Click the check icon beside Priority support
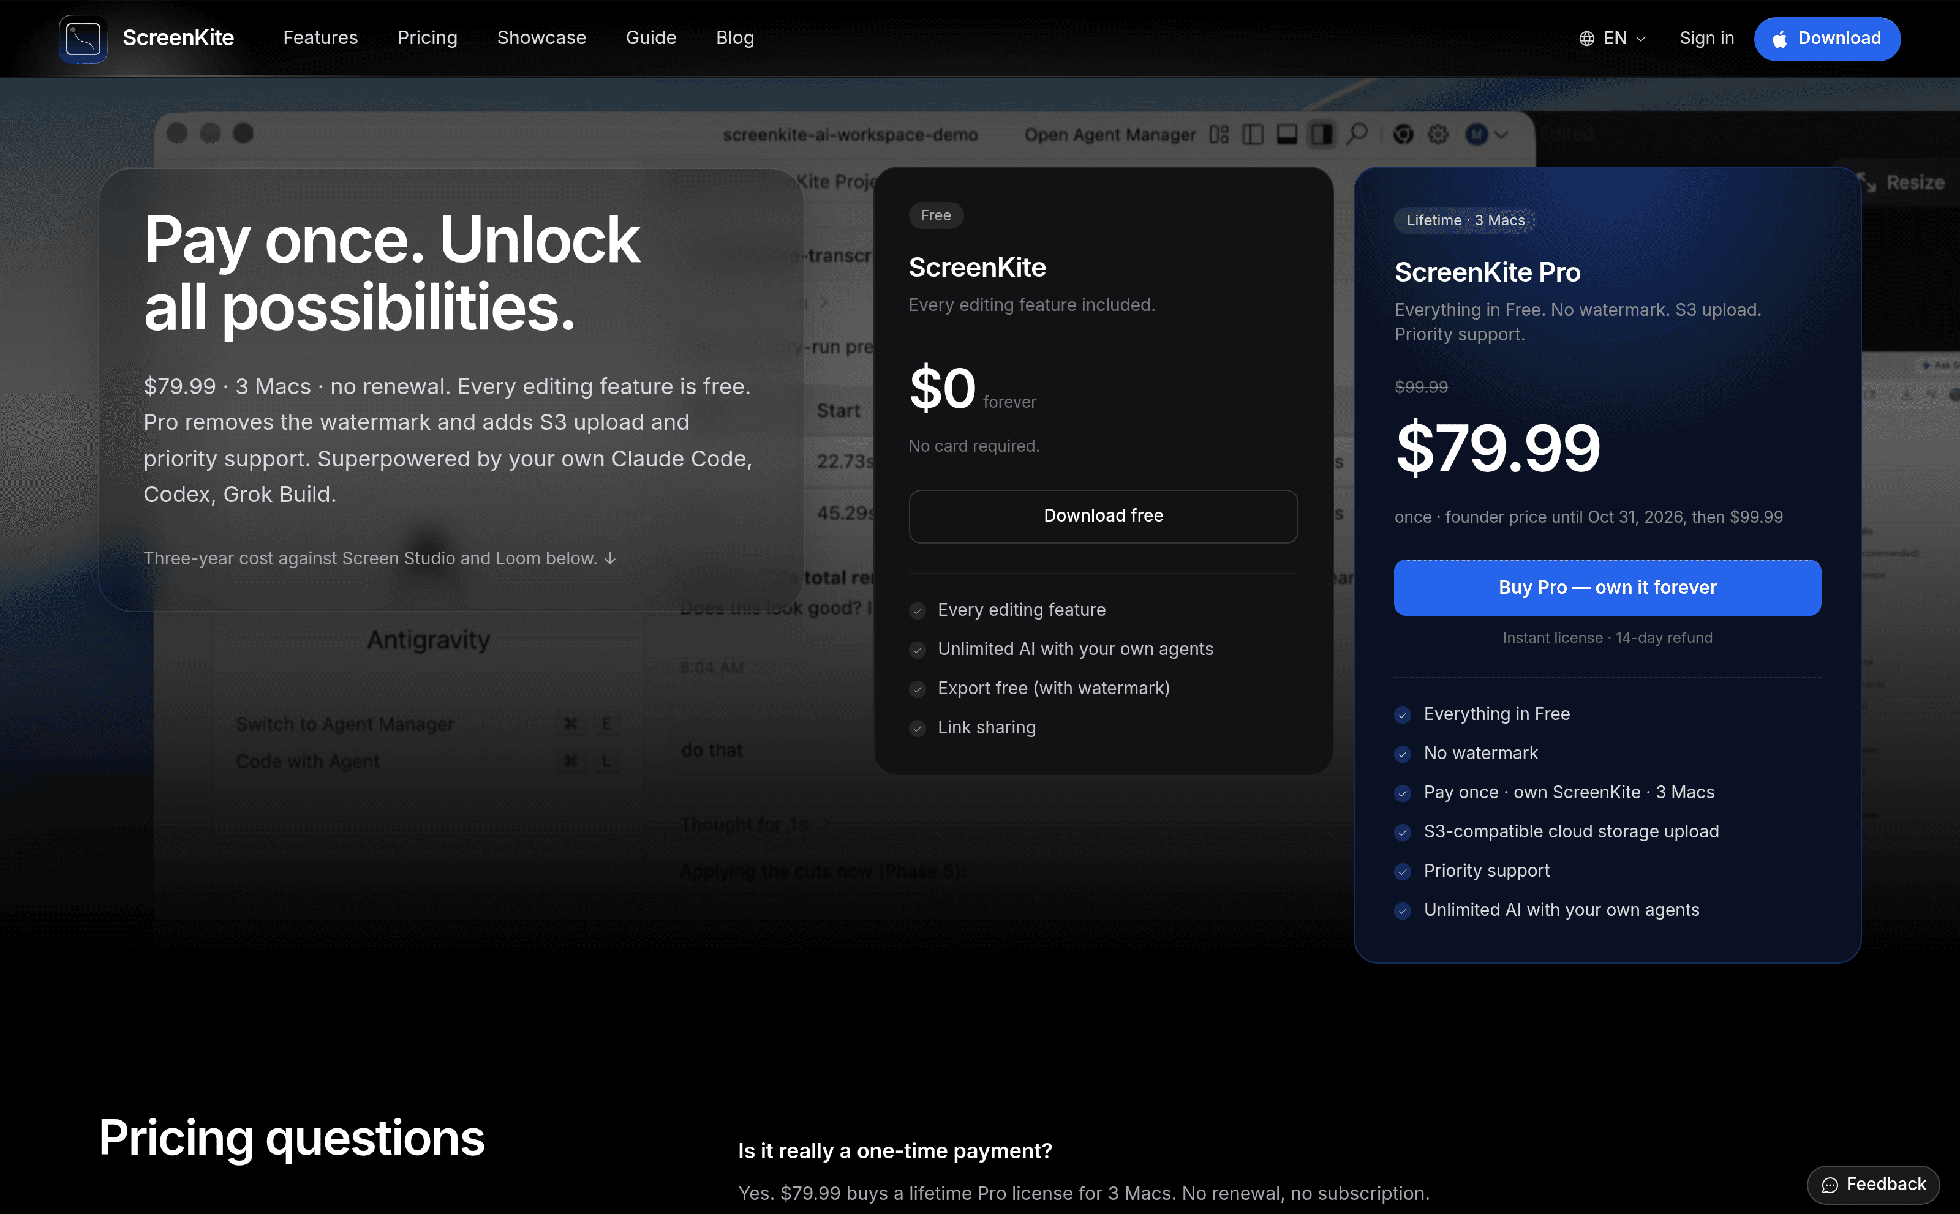The width and height of the screenshot is (1960, 1214). click(x=1403, y=871)
